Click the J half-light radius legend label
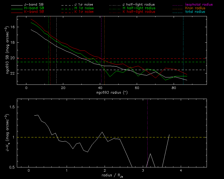This screenshot has height=179, width=224. pos(139,5)
